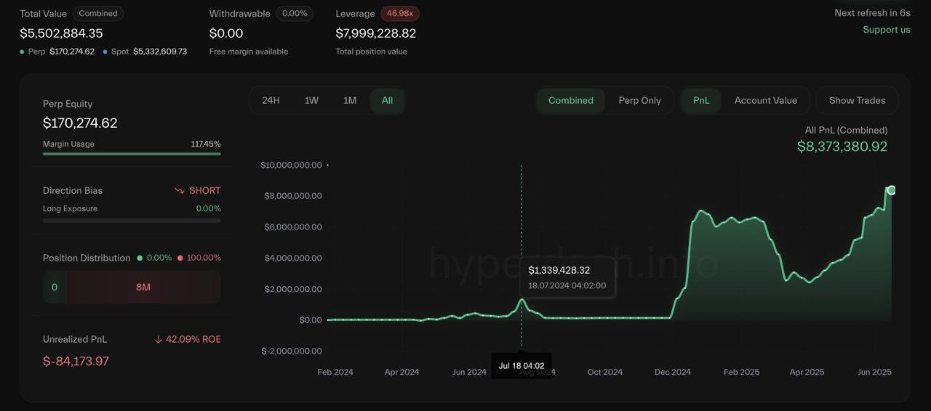
Task: Click the $10,000,000.00 y-axis label
Action: [291, 165]
